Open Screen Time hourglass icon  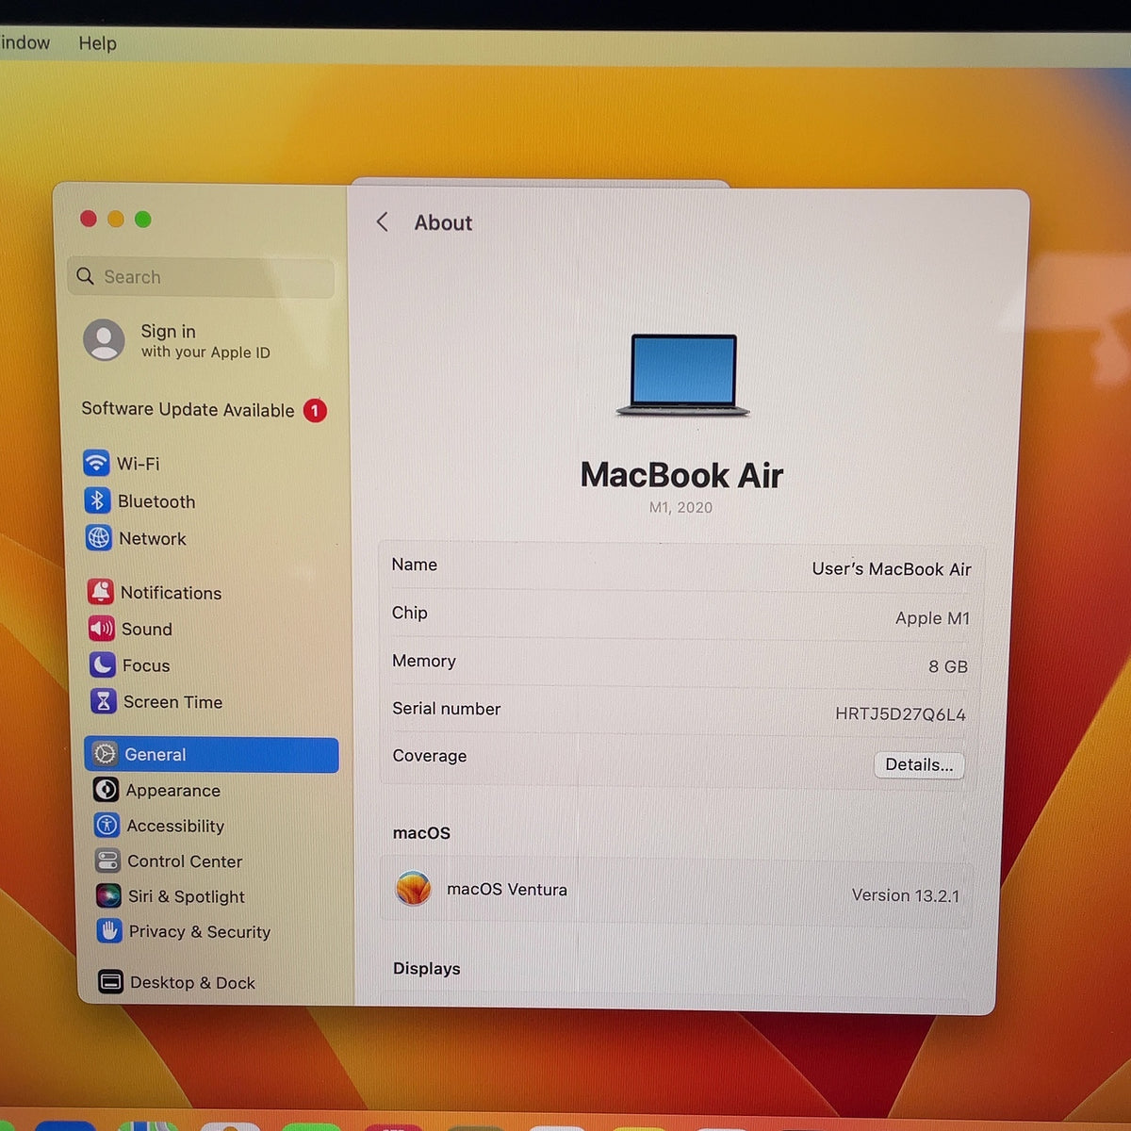[103, 701]
